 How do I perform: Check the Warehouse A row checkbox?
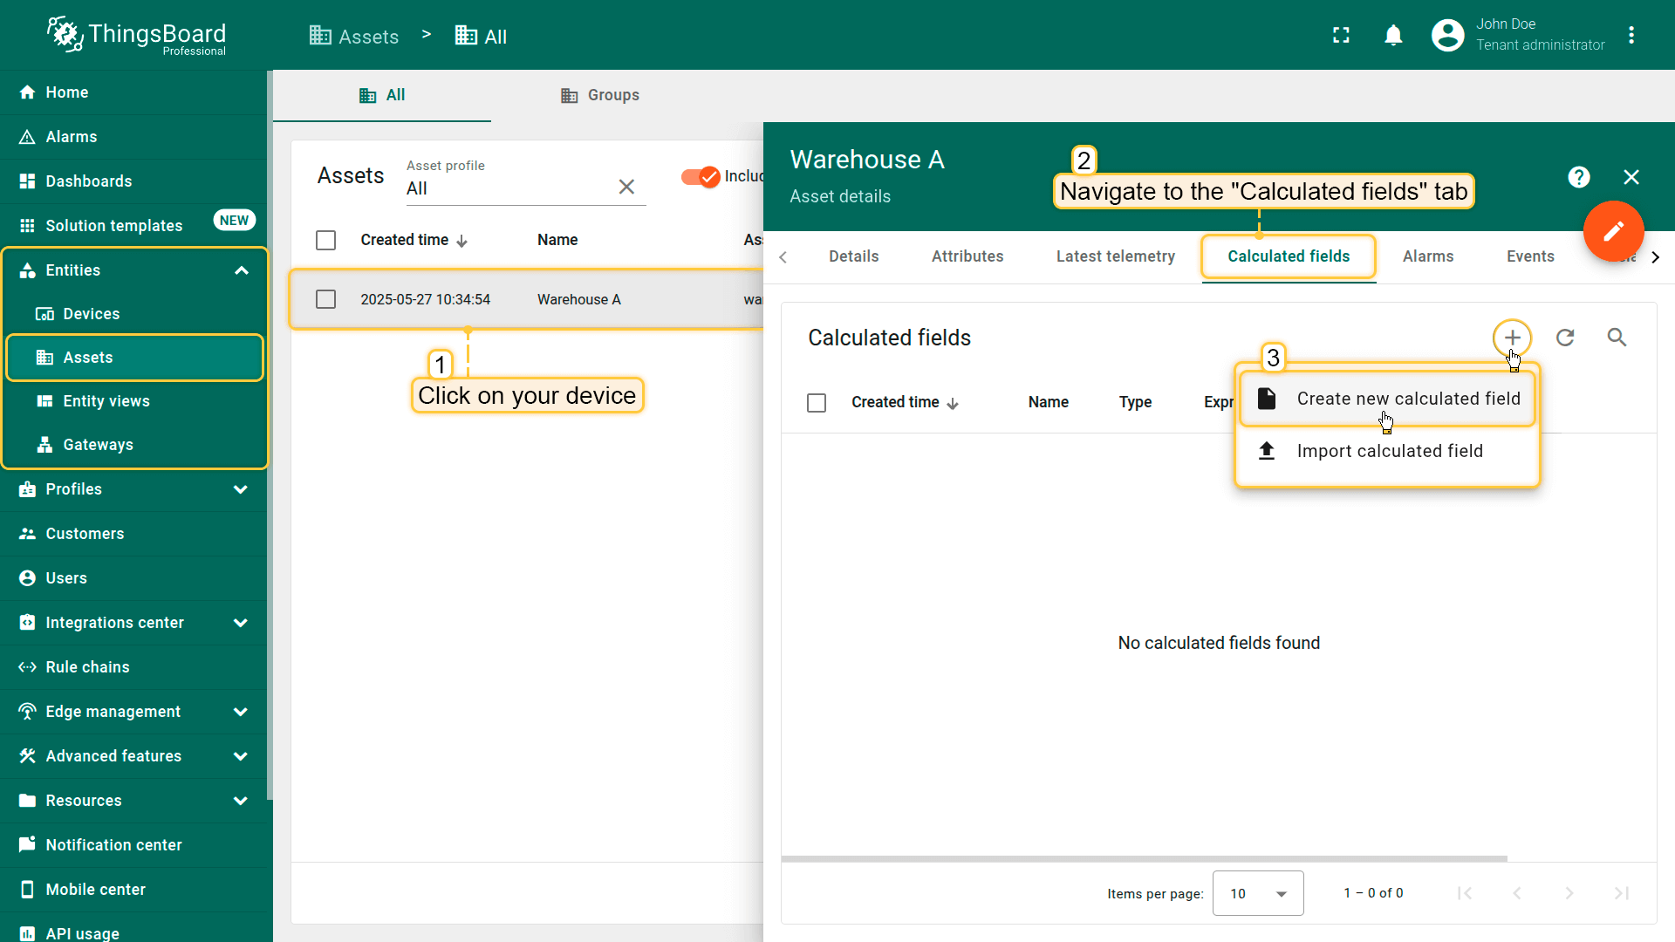click(x=325, y=299)
